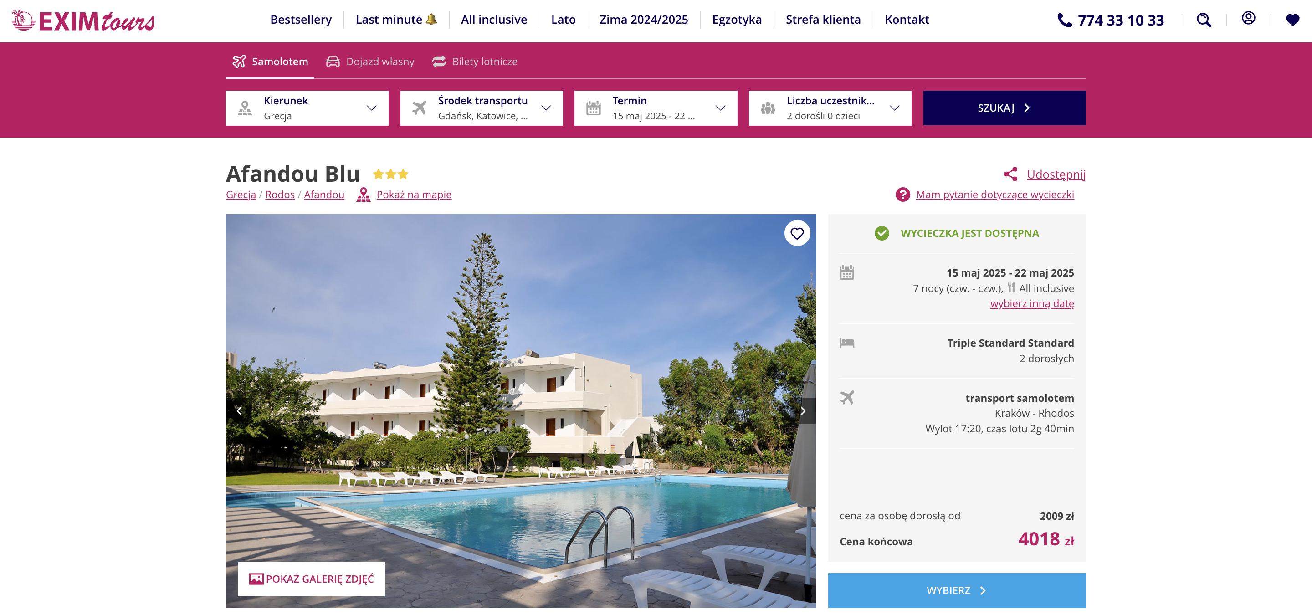Open the All inclusive menu item
The image size is (1312, 615).
coord(493,20)
